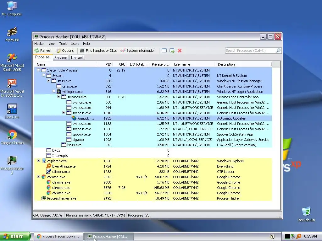
Task: Click chrome.exe PID 2072 icon
Action: coord(43,177)
